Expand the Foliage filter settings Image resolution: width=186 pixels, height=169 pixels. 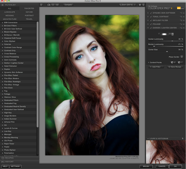(148, 24)
